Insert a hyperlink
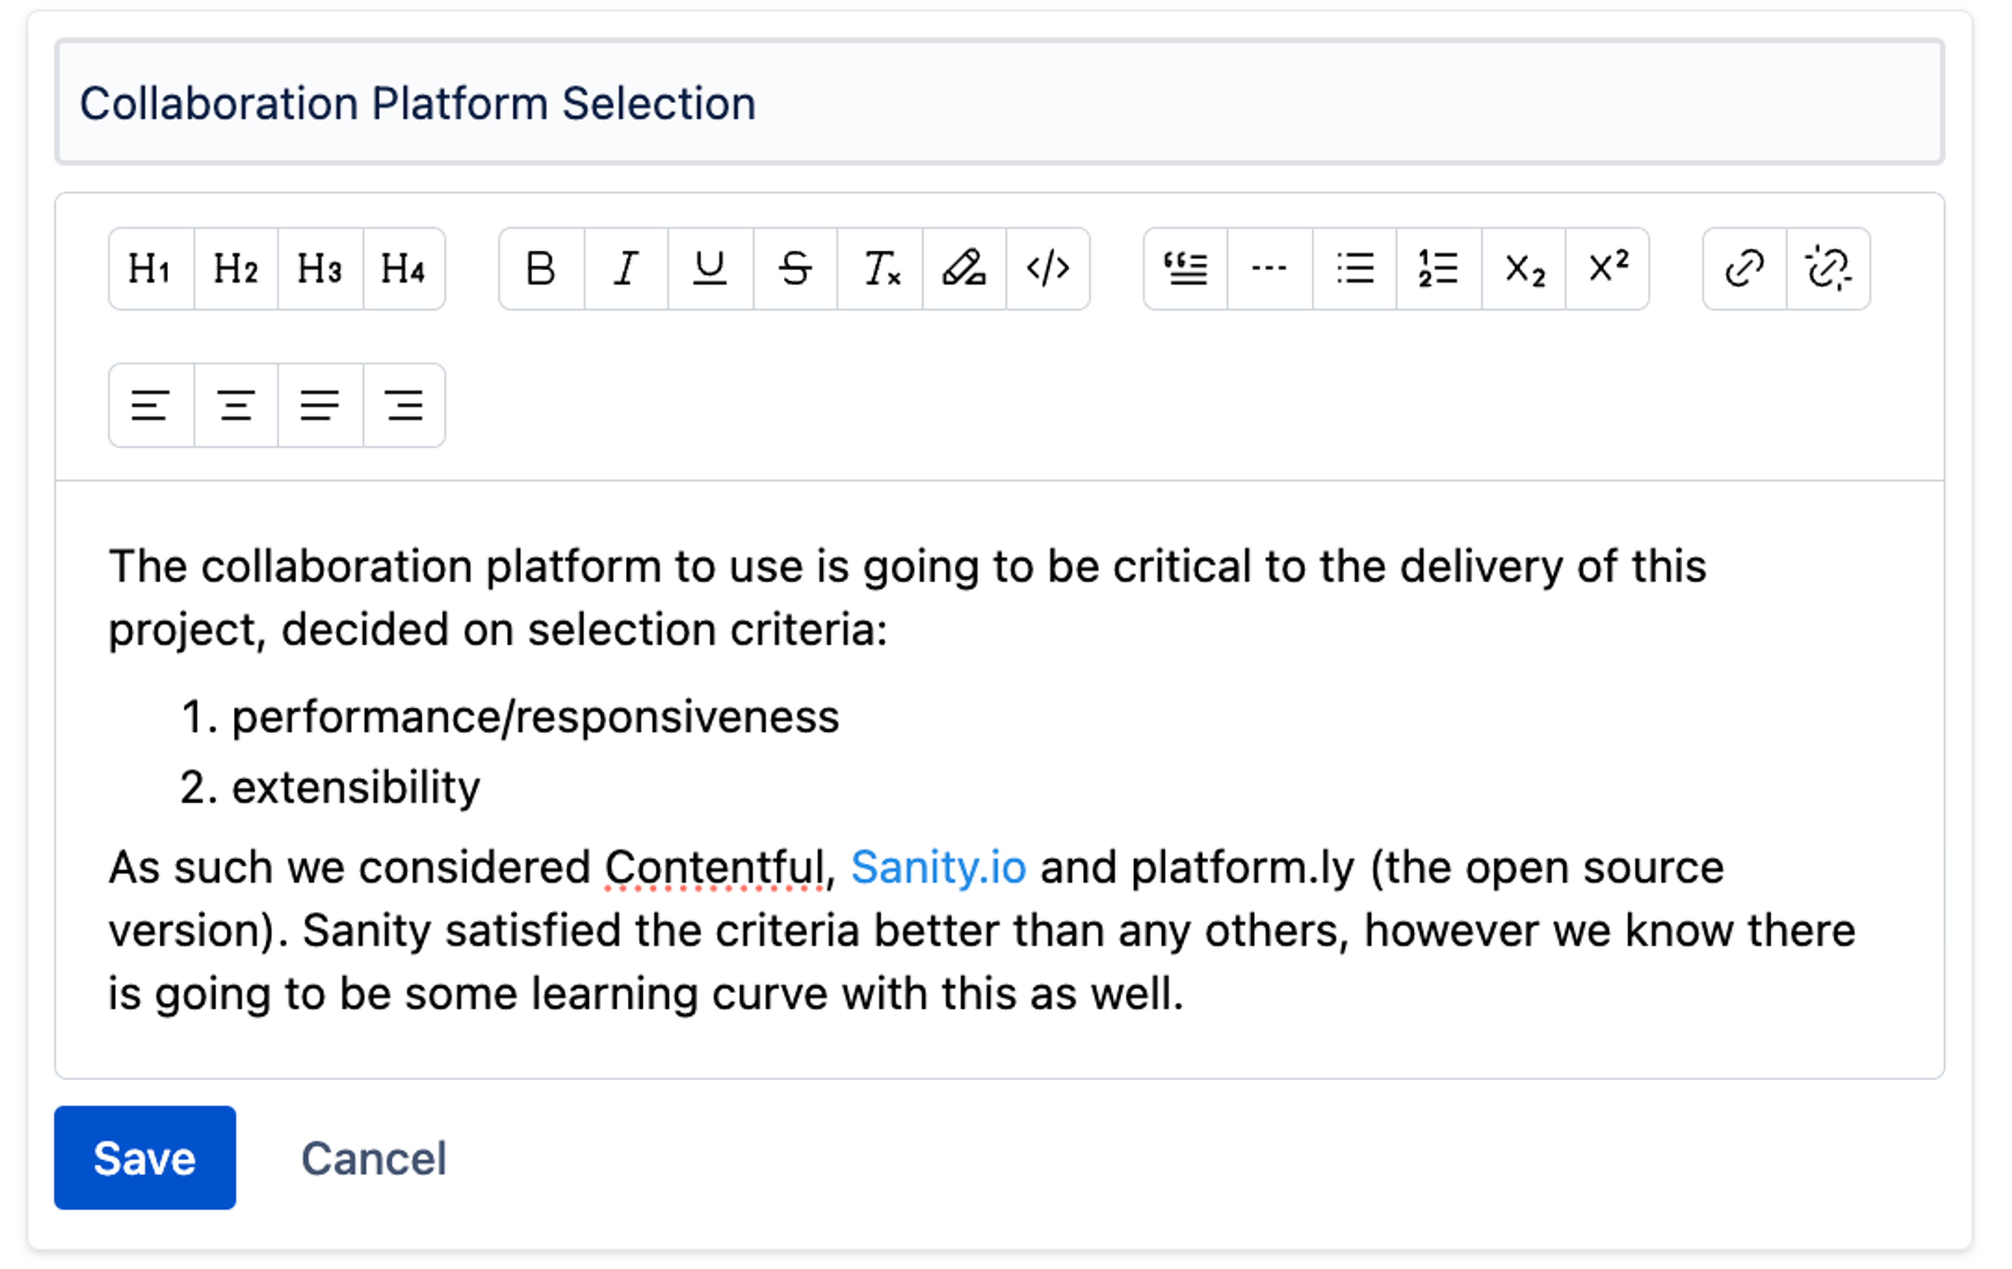The image size is (2012, 1269). point(1745,269)
